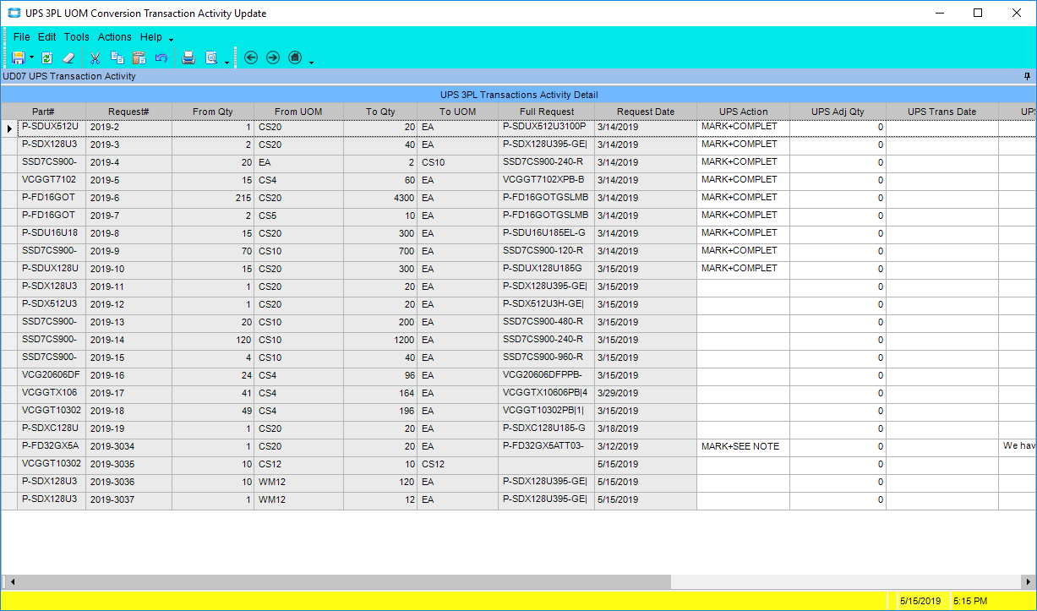Click empty UPS Action cell for 2019-11
The width and height of the screenshot is (1037, 611).
[744, 287]
